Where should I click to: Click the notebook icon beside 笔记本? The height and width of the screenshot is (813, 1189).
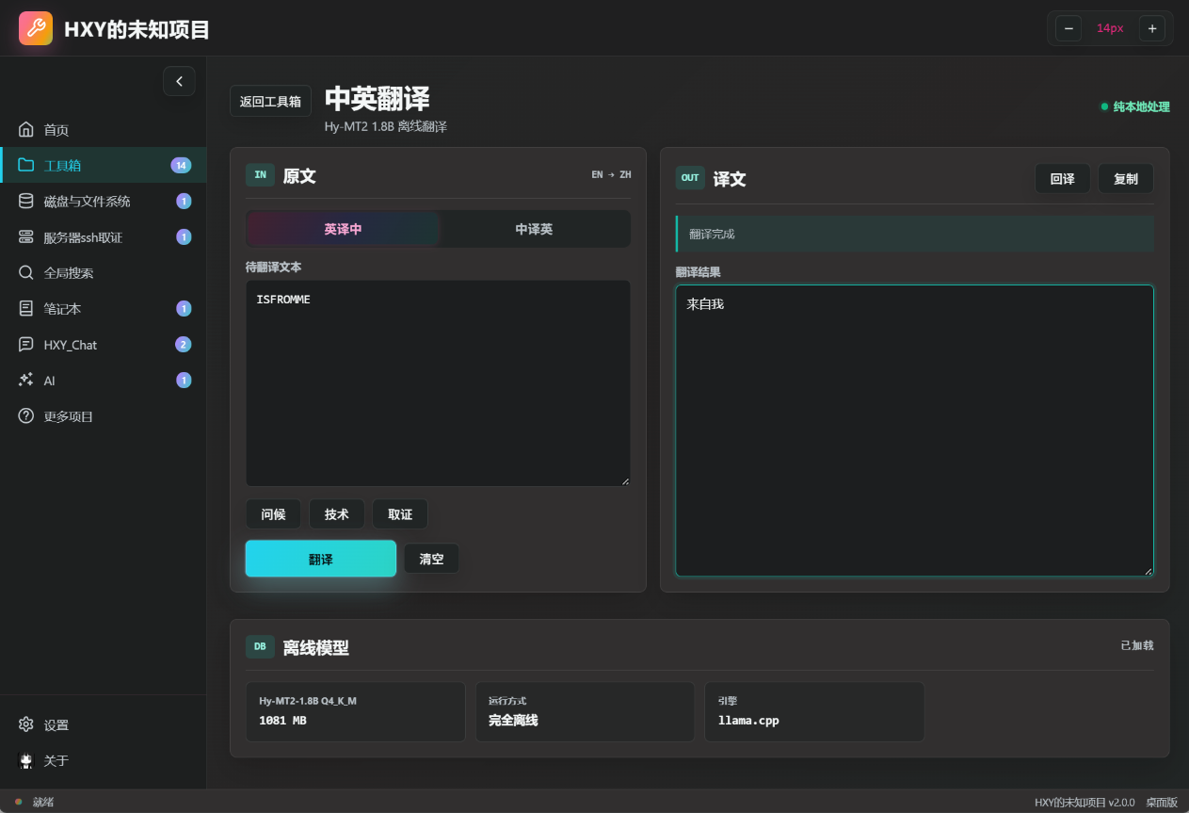click(26, 308)
